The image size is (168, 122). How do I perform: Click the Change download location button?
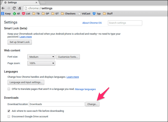[92, 104]
